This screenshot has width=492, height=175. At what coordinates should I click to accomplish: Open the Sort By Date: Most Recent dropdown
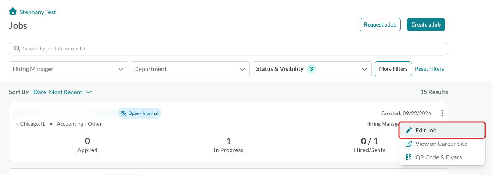pos(62,92)
